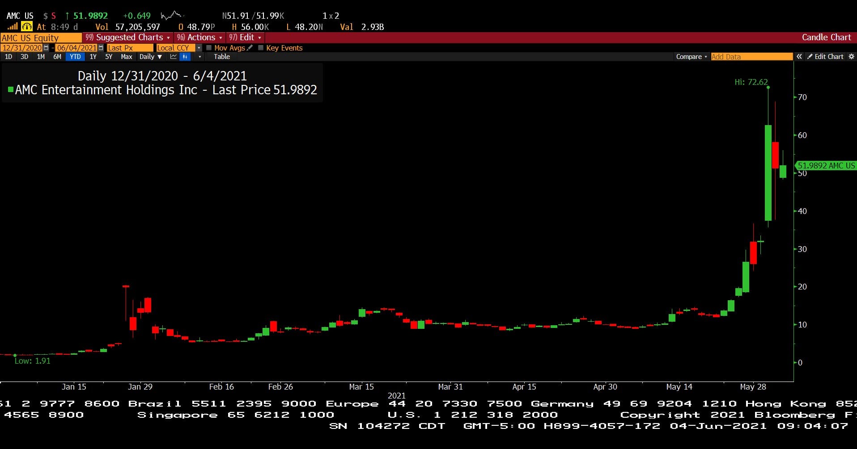
Task: Click the Jan 29 date axis label
Action: (140, 387)
